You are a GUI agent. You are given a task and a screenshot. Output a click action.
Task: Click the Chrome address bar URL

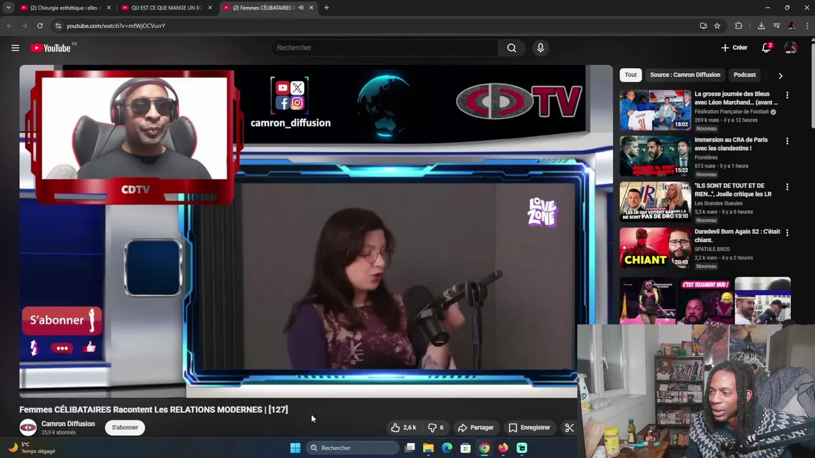(116, 25)
